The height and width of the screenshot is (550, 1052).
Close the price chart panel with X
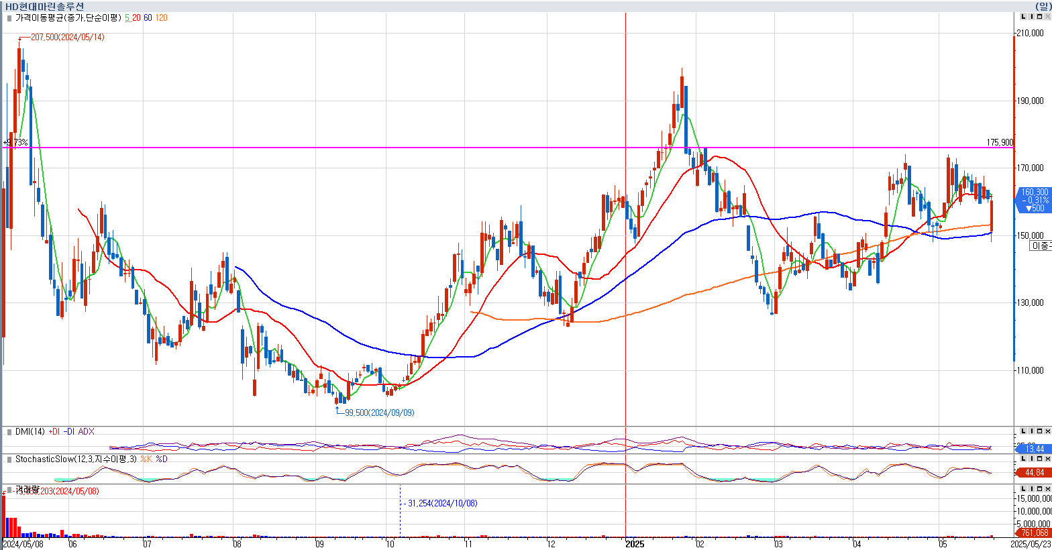[1047, 17]
